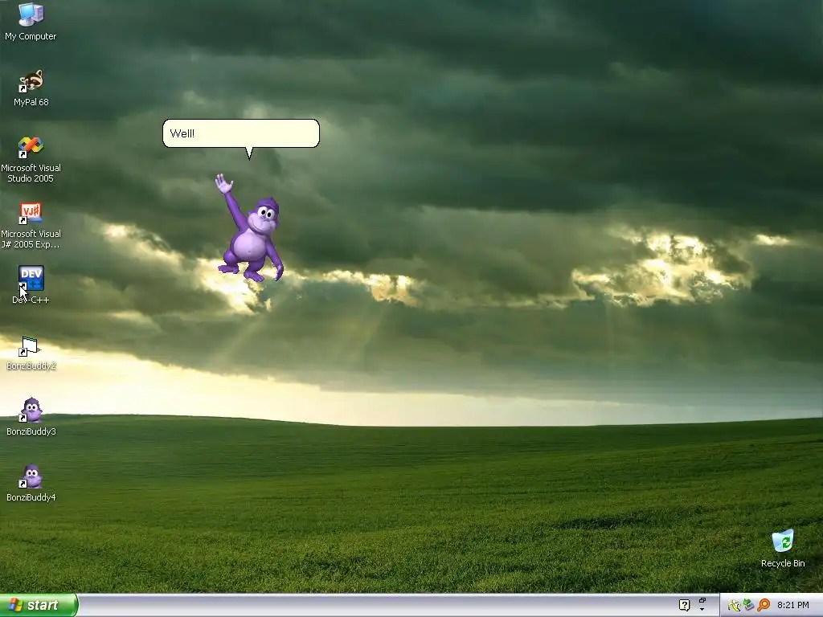The width and height of the screenshot is (823, 617).
Task: Click the 'Well!' speech balloon
Action: click(x=241, y=133)
